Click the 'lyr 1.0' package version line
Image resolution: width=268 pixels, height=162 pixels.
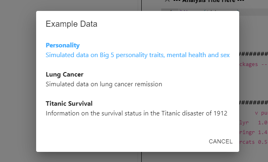pos(253,122)
